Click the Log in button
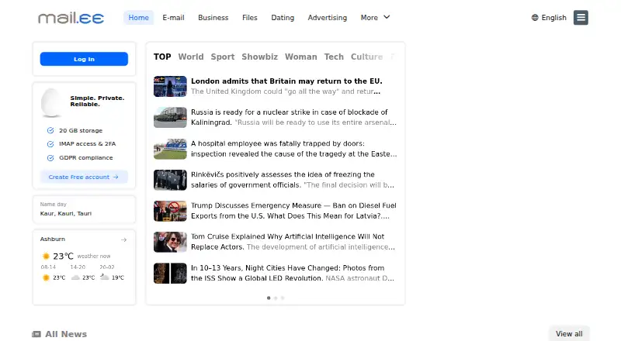This screenshot has height=341, width=621. (84, 59)
